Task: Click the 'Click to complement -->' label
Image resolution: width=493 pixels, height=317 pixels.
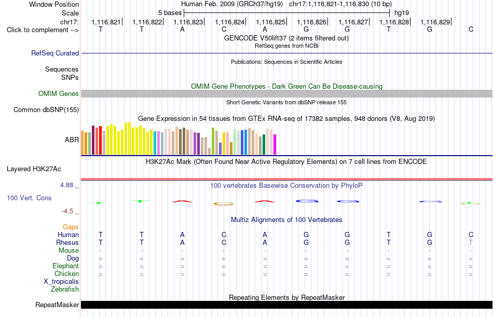Action: [x=43, y=30]
